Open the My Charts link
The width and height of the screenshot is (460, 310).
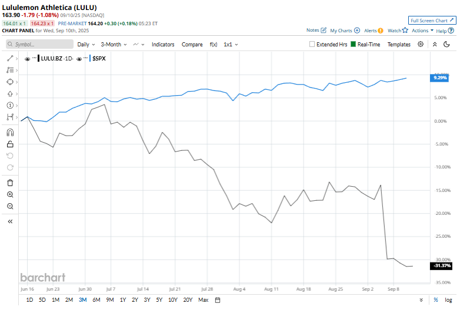tap(341, 31)
